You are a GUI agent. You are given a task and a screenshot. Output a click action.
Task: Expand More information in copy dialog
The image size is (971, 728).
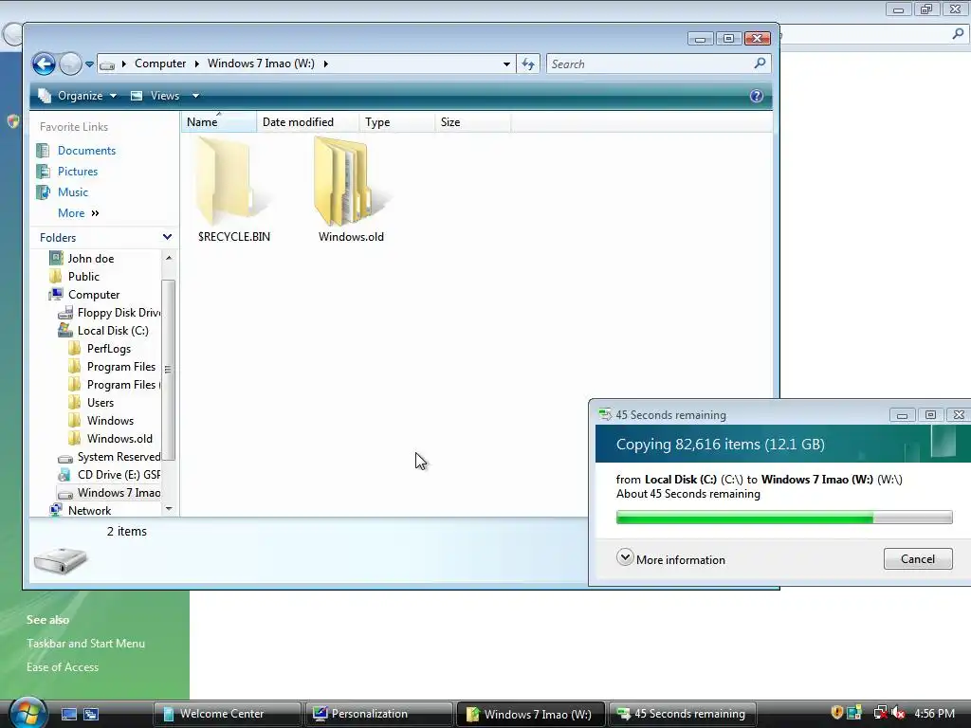[670, 558]
